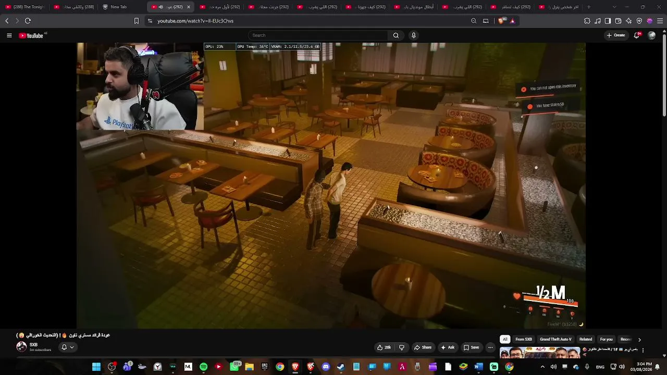Viewport: 667px width, 375px height.
Task: Bookmark this page using the bookmark icon
Action: 137,21
